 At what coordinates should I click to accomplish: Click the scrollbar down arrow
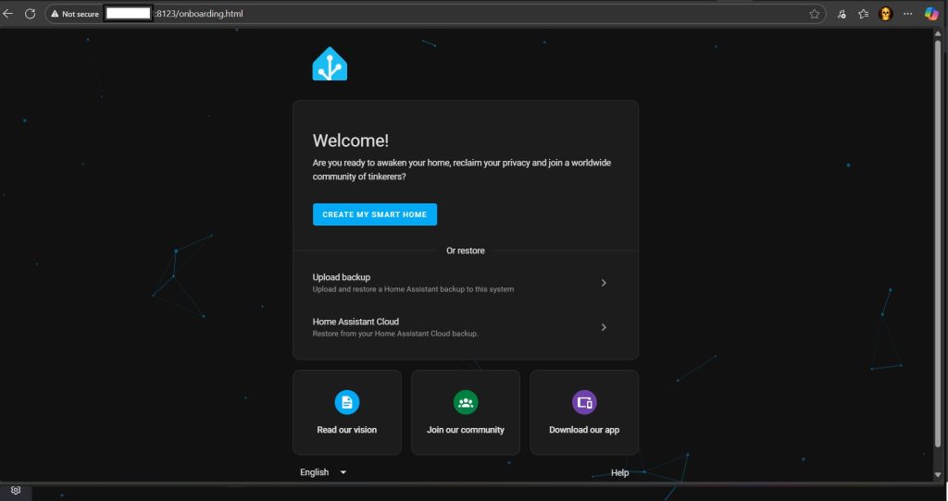click(938, 475)
